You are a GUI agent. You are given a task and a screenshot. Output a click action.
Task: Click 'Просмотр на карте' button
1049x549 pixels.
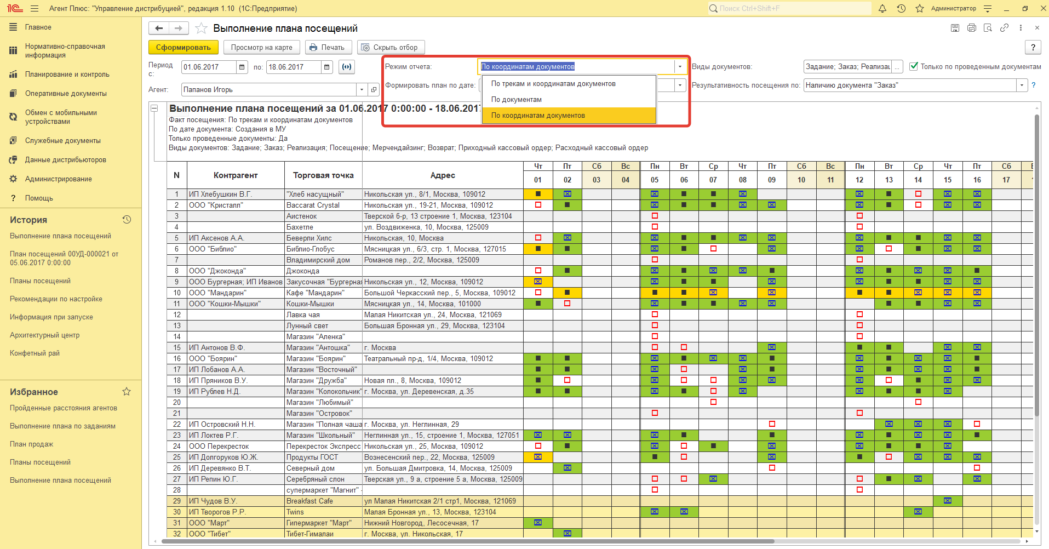coord(261,48)
